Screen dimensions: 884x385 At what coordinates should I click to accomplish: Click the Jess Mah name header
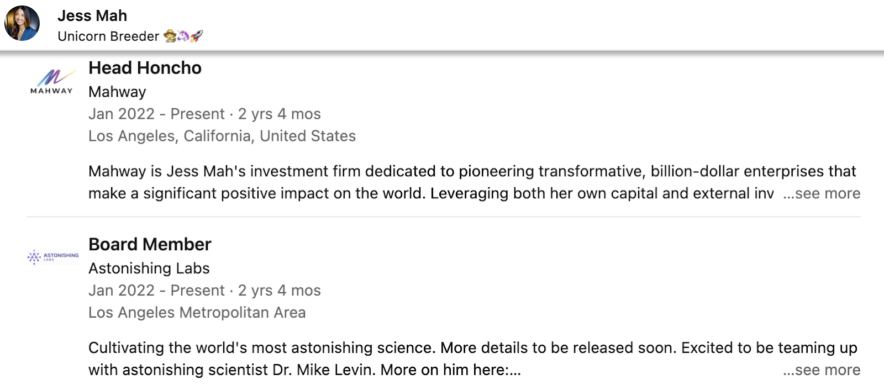pos(92,15)
